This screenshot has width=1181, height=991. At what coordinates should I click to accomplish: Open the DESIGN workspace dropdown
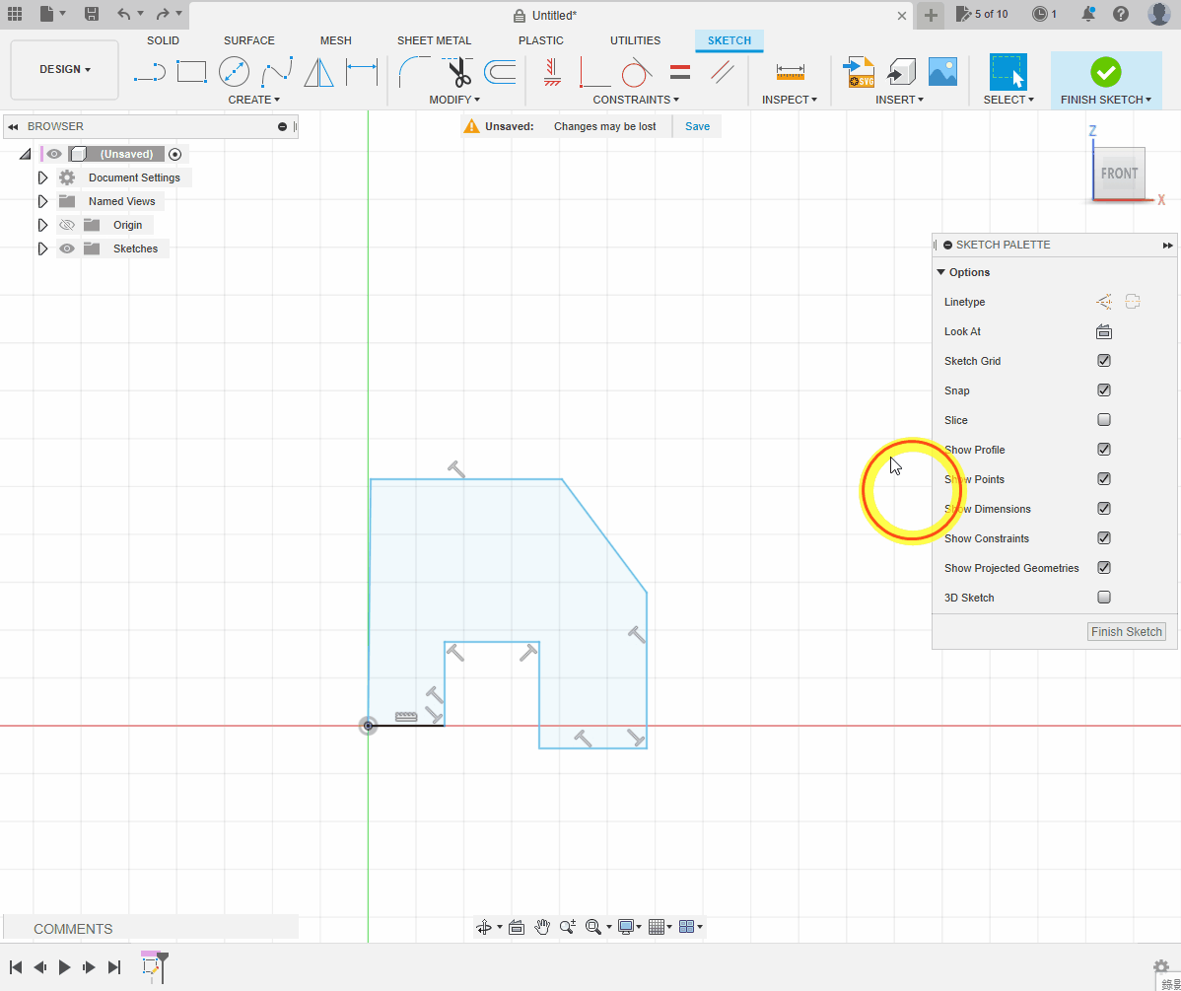pos(65,70)
